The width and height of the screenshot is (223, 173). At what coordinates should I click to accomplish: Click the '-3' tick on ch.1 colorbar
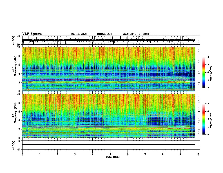[x=208, y=57]
